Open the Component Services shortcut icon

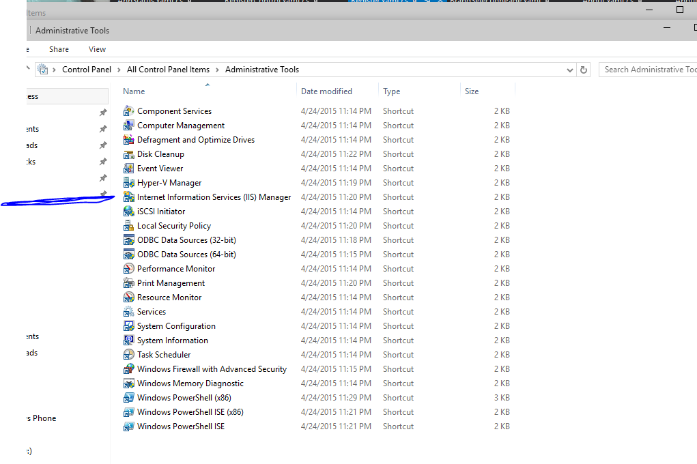click(x=128, y=111)
